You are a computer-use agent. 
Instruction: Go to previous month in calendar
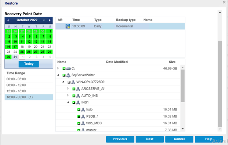[x=8, y=20]
